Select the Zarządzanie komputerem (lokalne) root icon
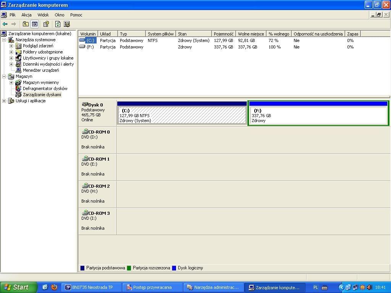Viewport: 391px width, 293px height. (4, 34)
